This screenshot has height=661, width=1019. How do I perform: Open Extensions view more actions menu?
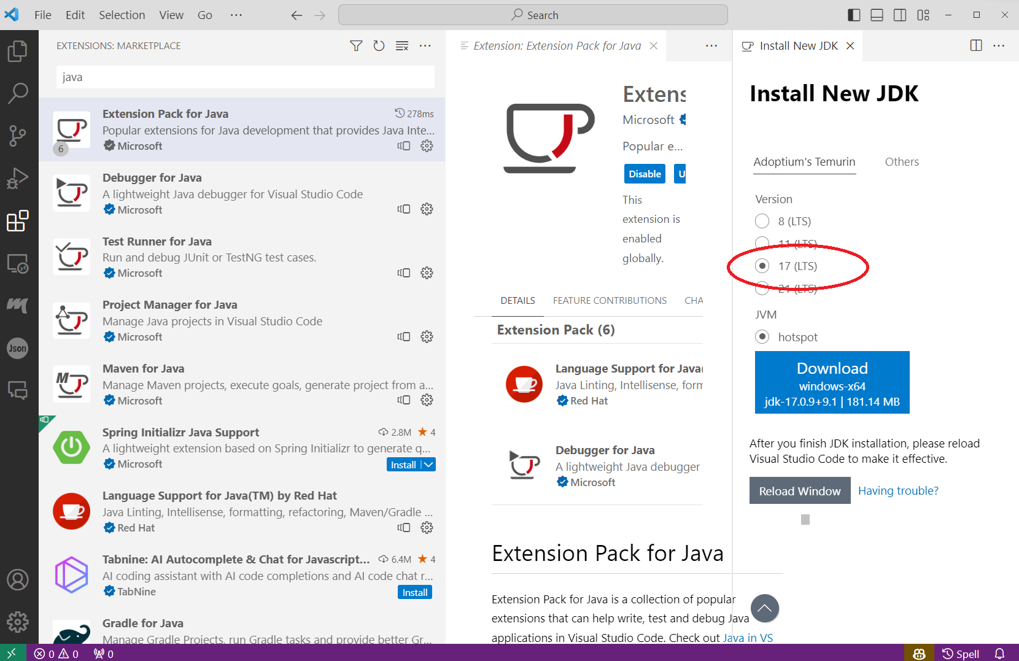[425, 45]
